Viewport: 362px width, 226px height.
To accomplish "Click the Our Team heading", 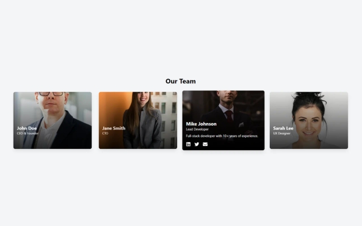I will (x=181, y=81).
